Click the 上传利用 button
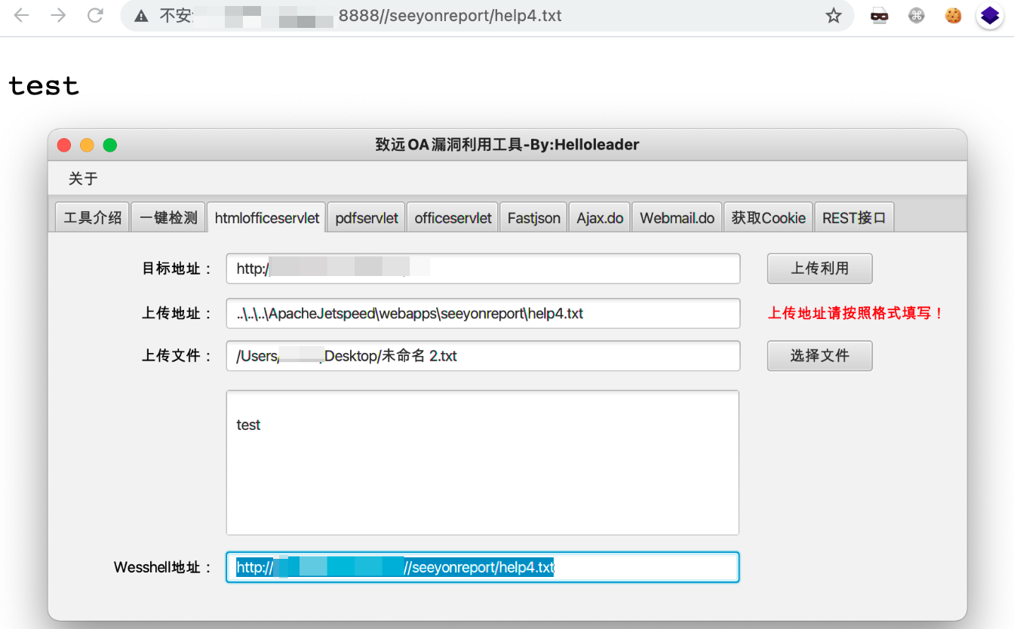Screen dimensions: 1014x629 pyautogui.click(x=819, y=268)
